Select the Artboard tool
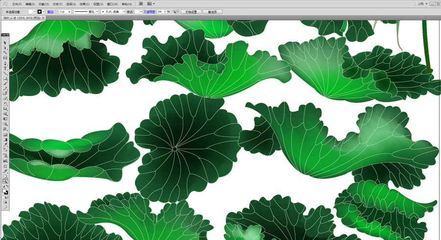The height and width of the screenshot is (240, 441). click(x=5, y=167)
